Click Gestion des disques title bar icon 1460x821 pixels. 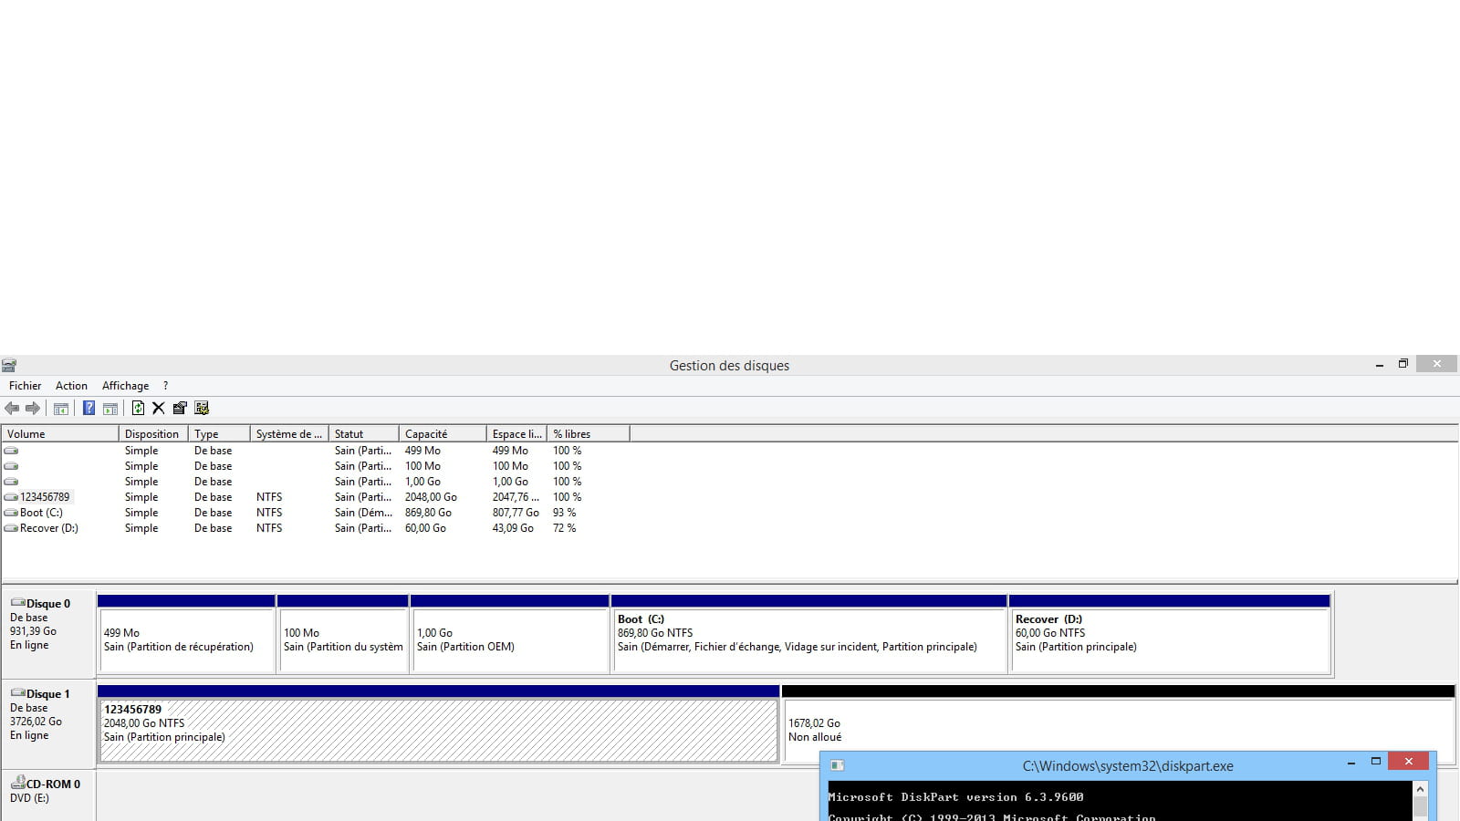tap(9, 366)
